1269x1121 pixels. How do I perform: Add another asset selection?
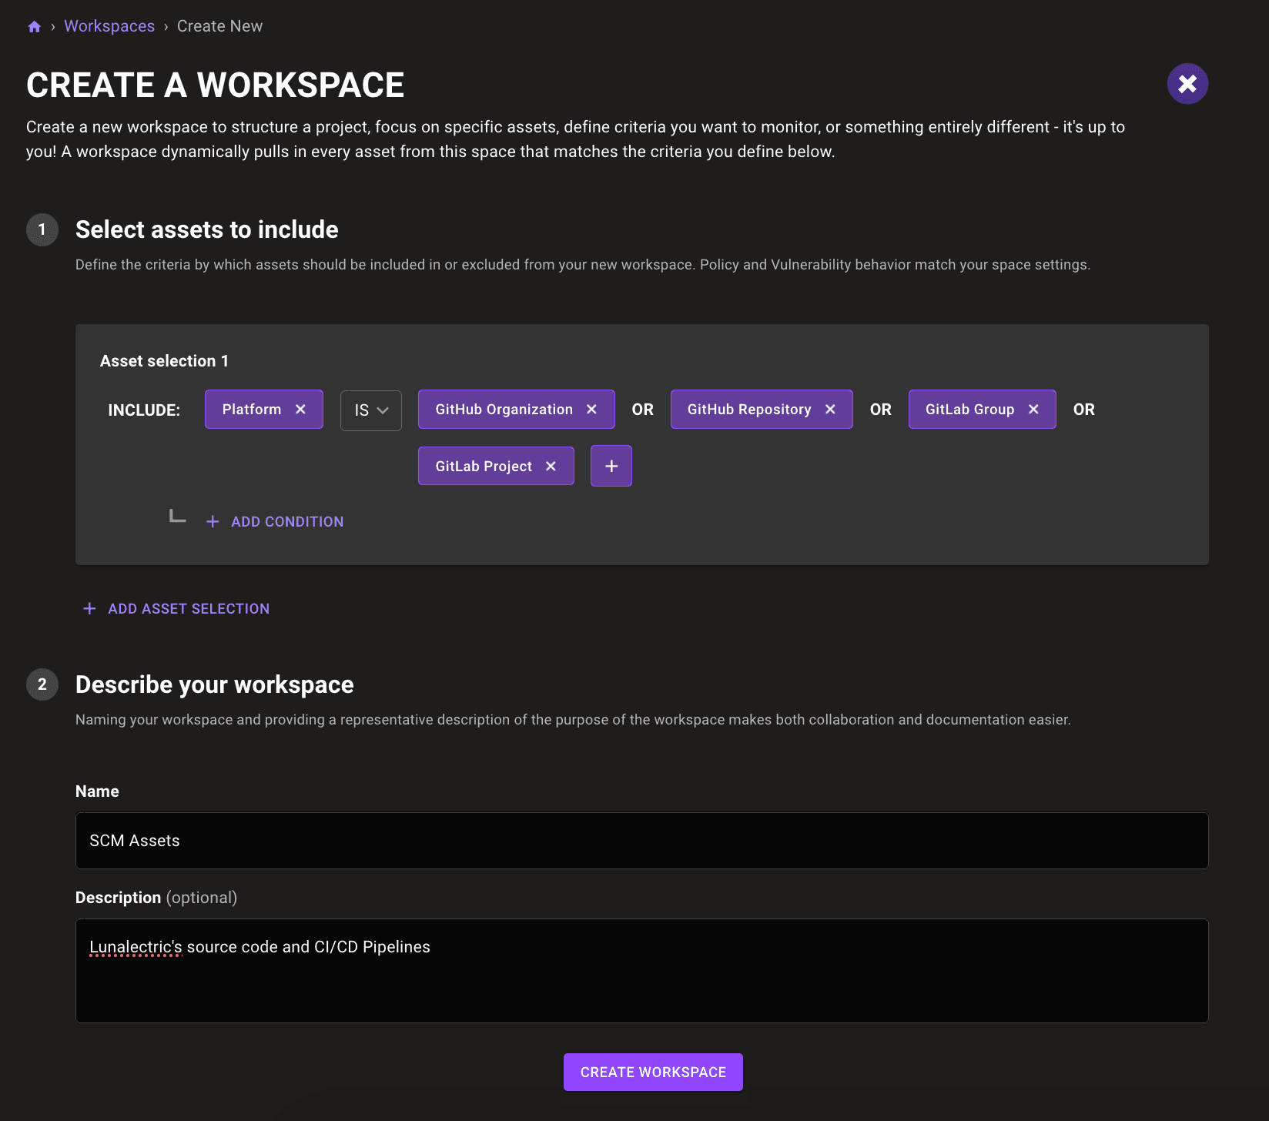point(188,608)
